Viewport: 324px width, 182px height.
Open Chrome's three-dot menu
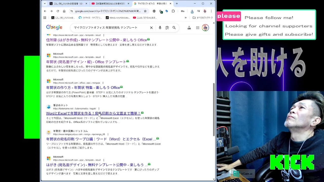click(x=211, y=11)
